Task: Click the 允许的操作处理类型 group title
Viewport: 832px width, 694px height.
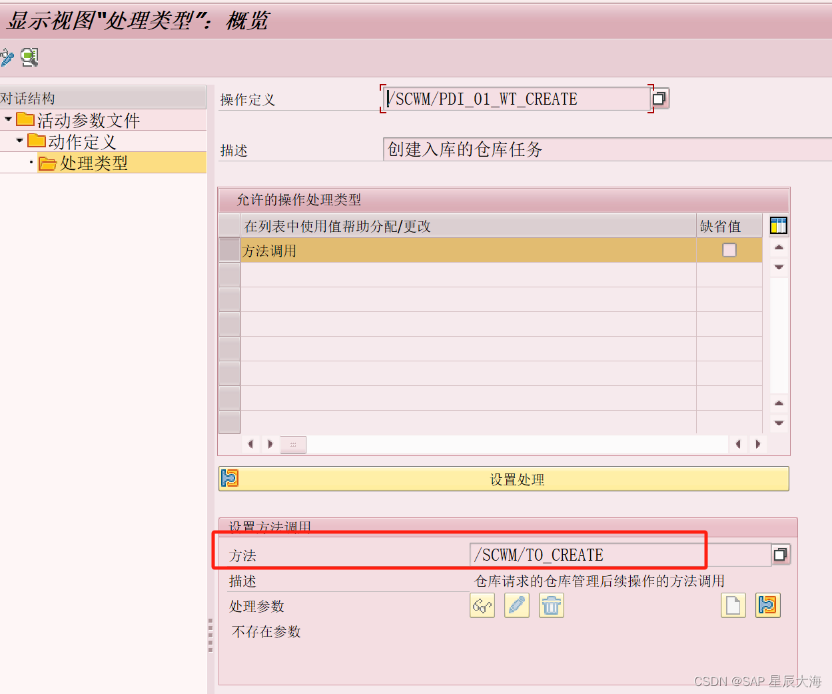Action: tap(299, 199)
